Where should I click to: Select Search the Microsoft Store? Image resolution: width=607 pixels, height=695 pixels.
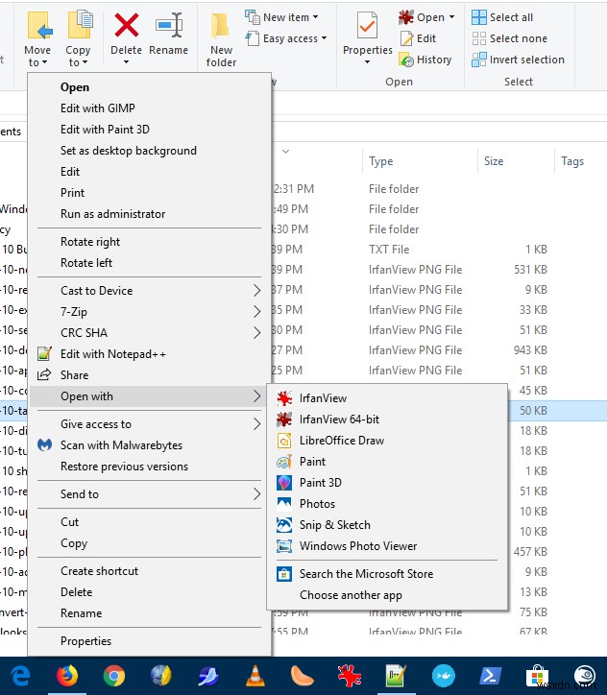pos(387,574)
